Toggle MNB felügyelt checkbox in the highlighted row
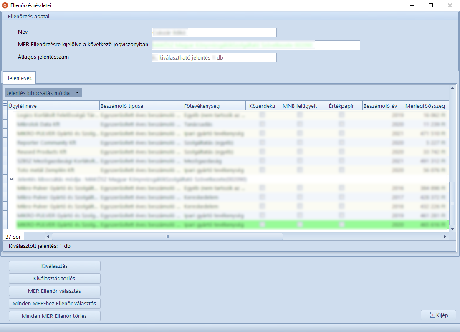The width and height of the screenshot is (460, 332). (x=300, y=225)
